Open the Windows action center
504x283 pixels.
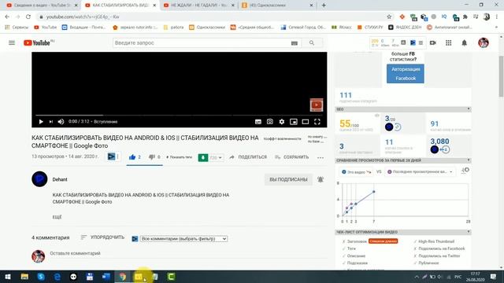point(493,277)
